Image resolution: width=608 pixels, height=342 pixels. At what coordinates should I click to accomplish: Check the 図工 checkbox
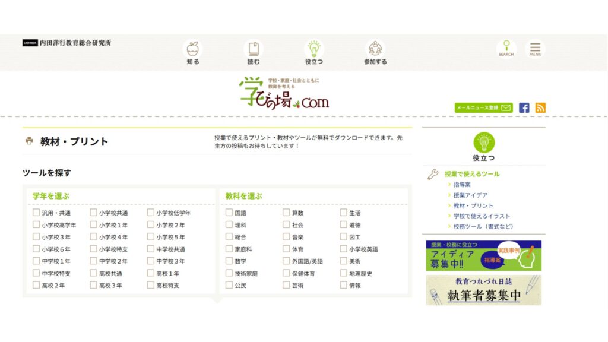click(x=344, y=236)
